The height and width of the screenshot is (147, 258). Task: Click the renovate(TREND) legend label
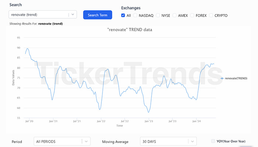236,78
